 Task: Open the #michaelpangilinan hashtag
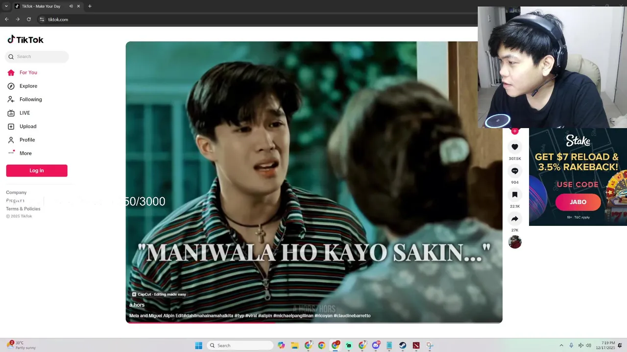point(293,316)
